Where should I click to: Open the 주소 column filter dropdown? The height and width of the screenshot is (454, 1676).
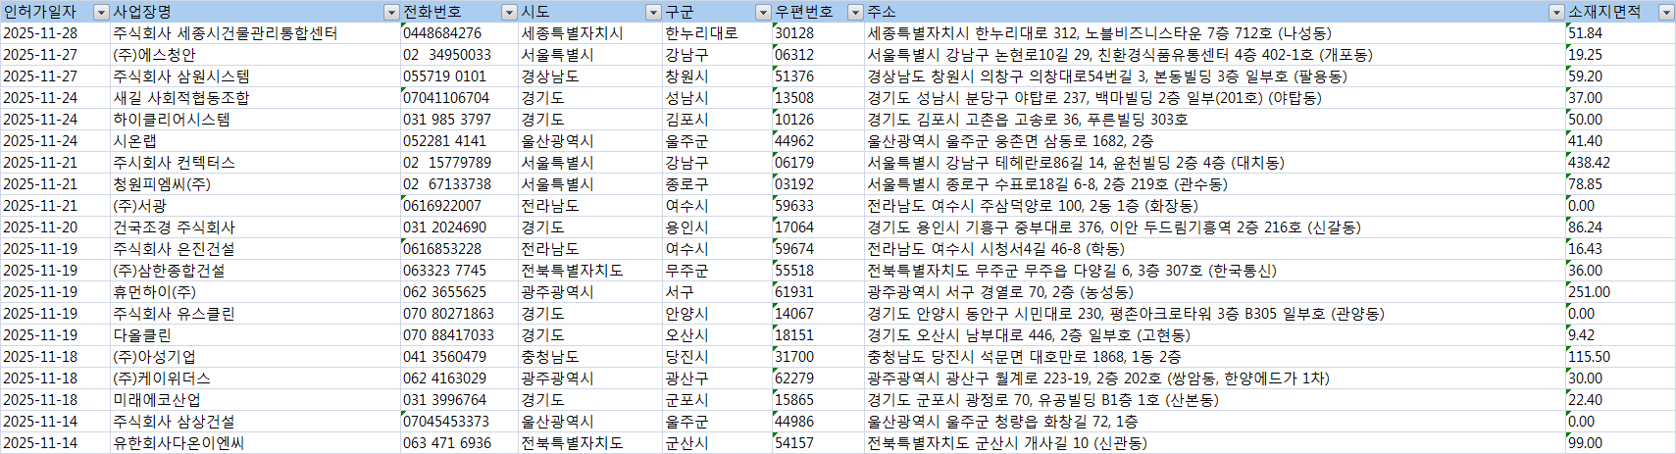tap(1556, 12)
